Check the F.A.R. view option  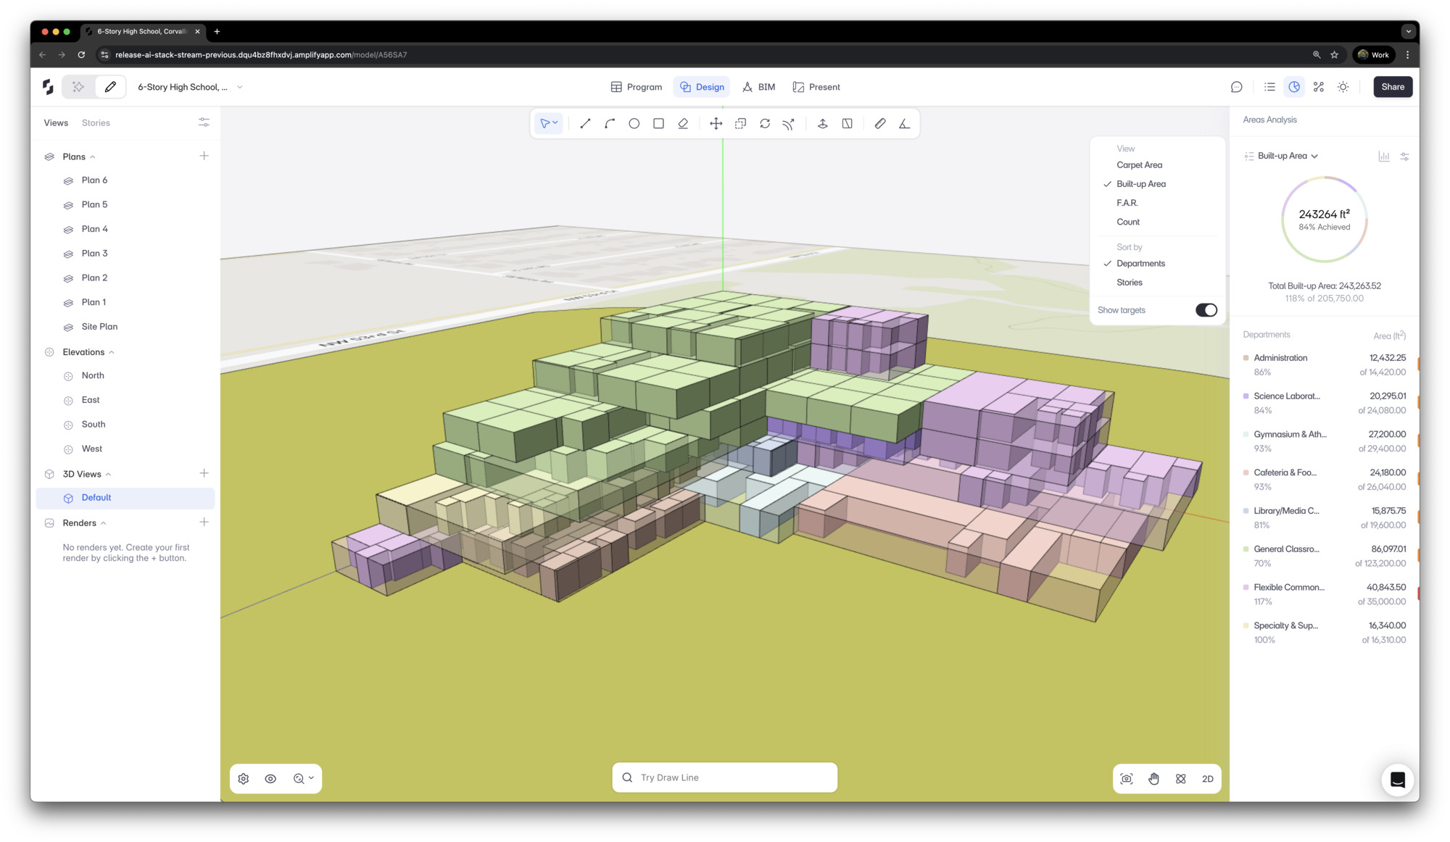coord(1127,203)
